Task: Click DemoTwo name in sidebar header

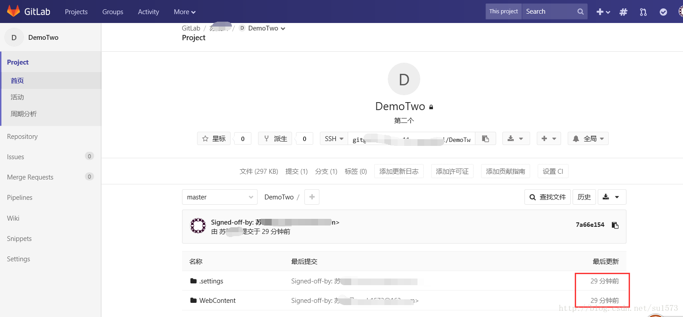Action: pos(43,38)
